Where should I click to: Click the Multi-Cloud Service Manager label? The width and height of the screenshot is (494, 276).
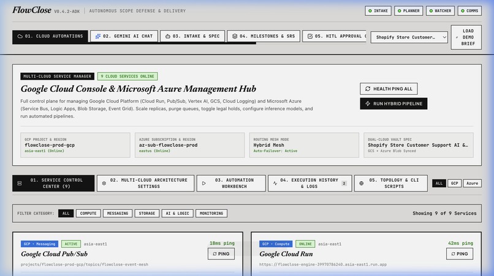coord(58,76)
